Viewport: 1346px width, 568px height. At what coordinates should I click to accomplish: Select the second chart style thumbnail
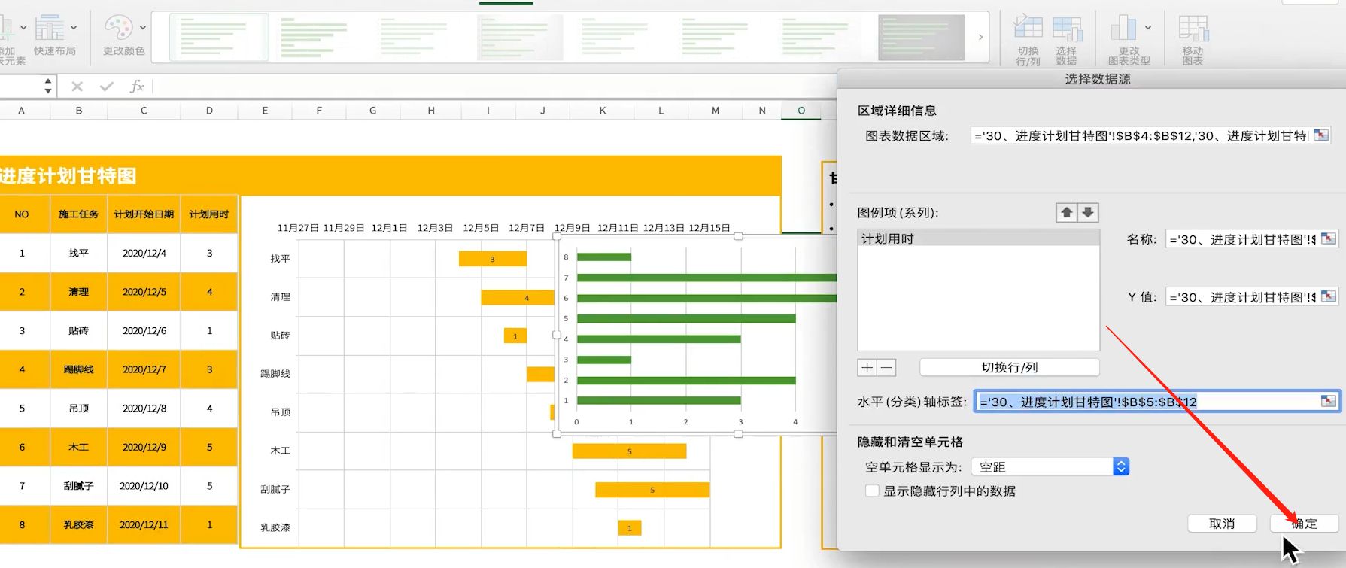click(x=314, y=37)
